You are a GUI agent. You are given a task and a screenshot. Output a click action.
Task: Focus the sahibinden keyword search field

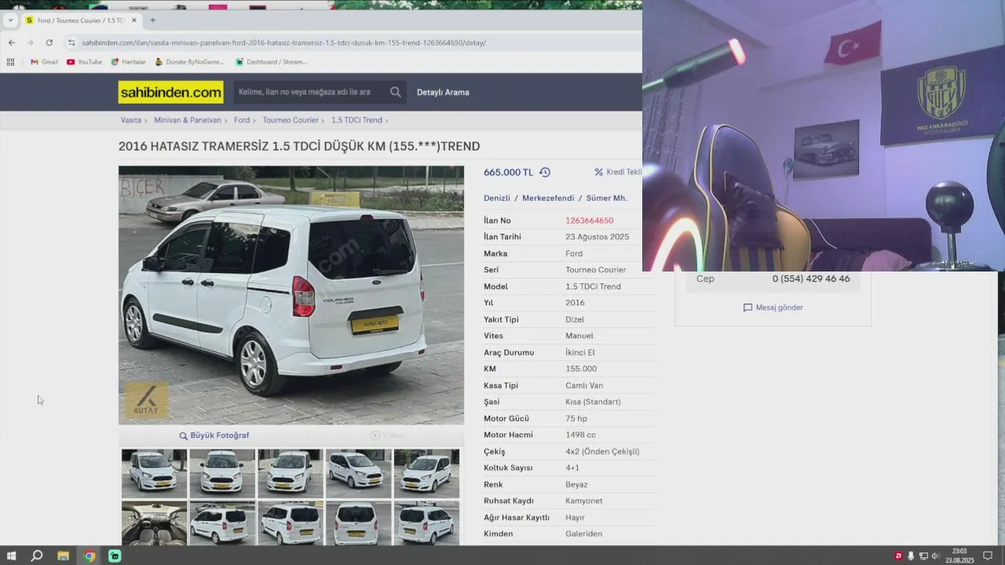(311, 92)
